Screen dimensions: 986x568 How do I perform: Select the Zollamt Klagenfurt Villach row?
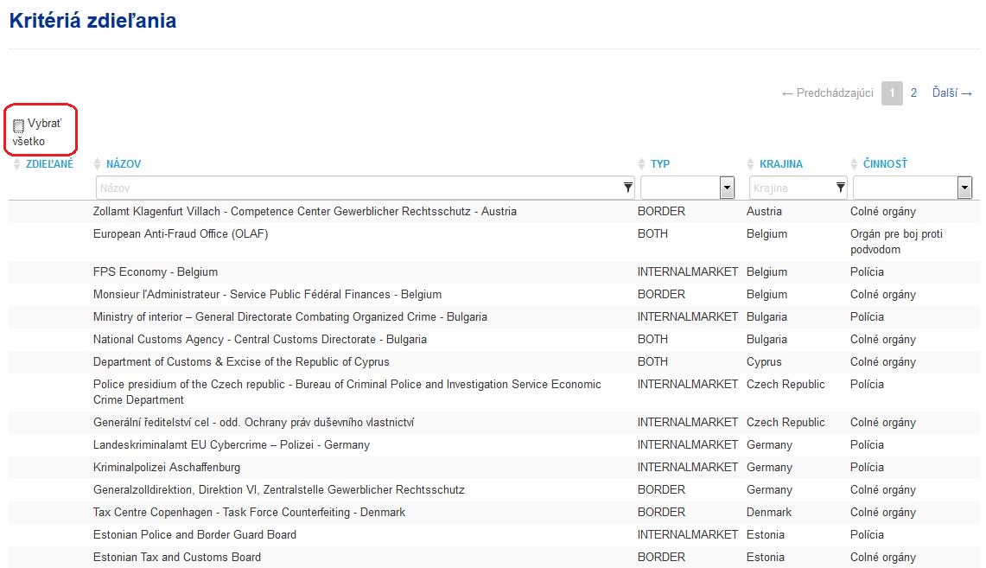point(493,211)
